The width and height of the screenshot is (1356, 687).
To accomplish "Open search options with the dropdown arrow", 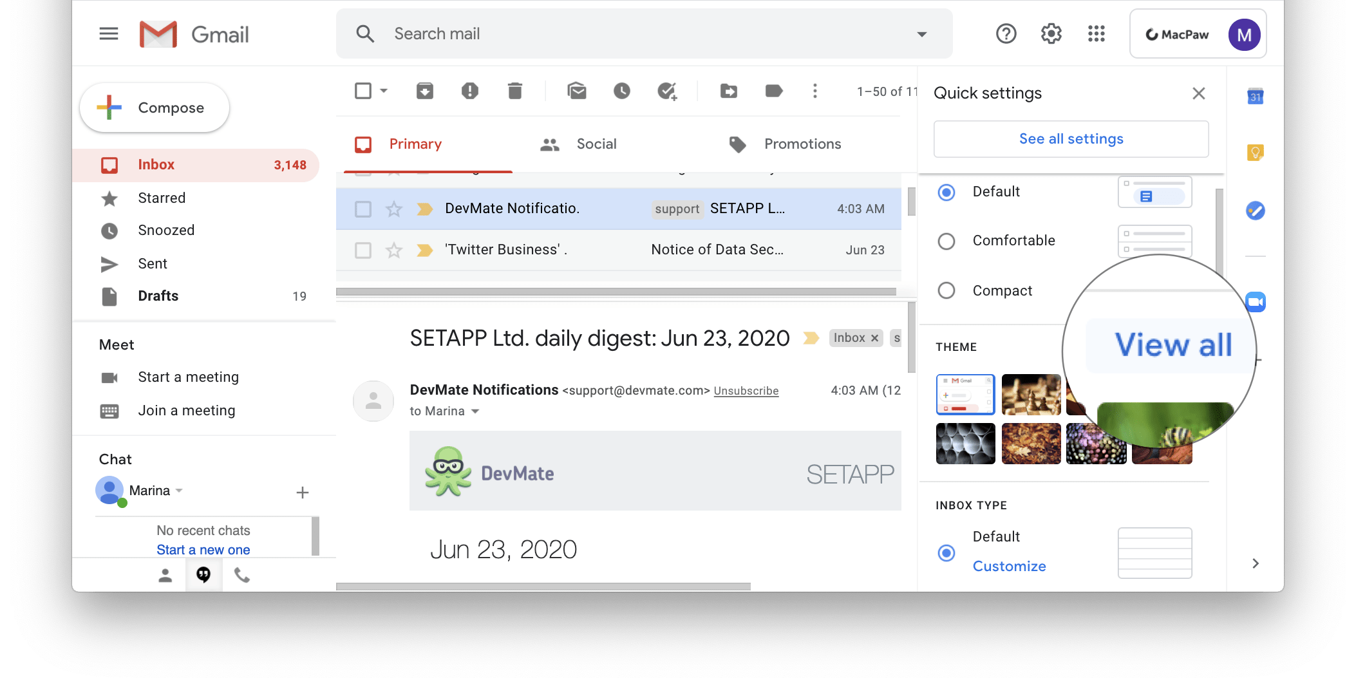I will (x=922, y=33).
